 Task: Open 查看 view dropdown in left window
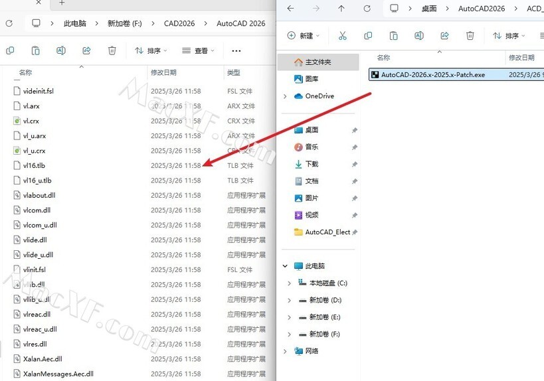point(199,50)
